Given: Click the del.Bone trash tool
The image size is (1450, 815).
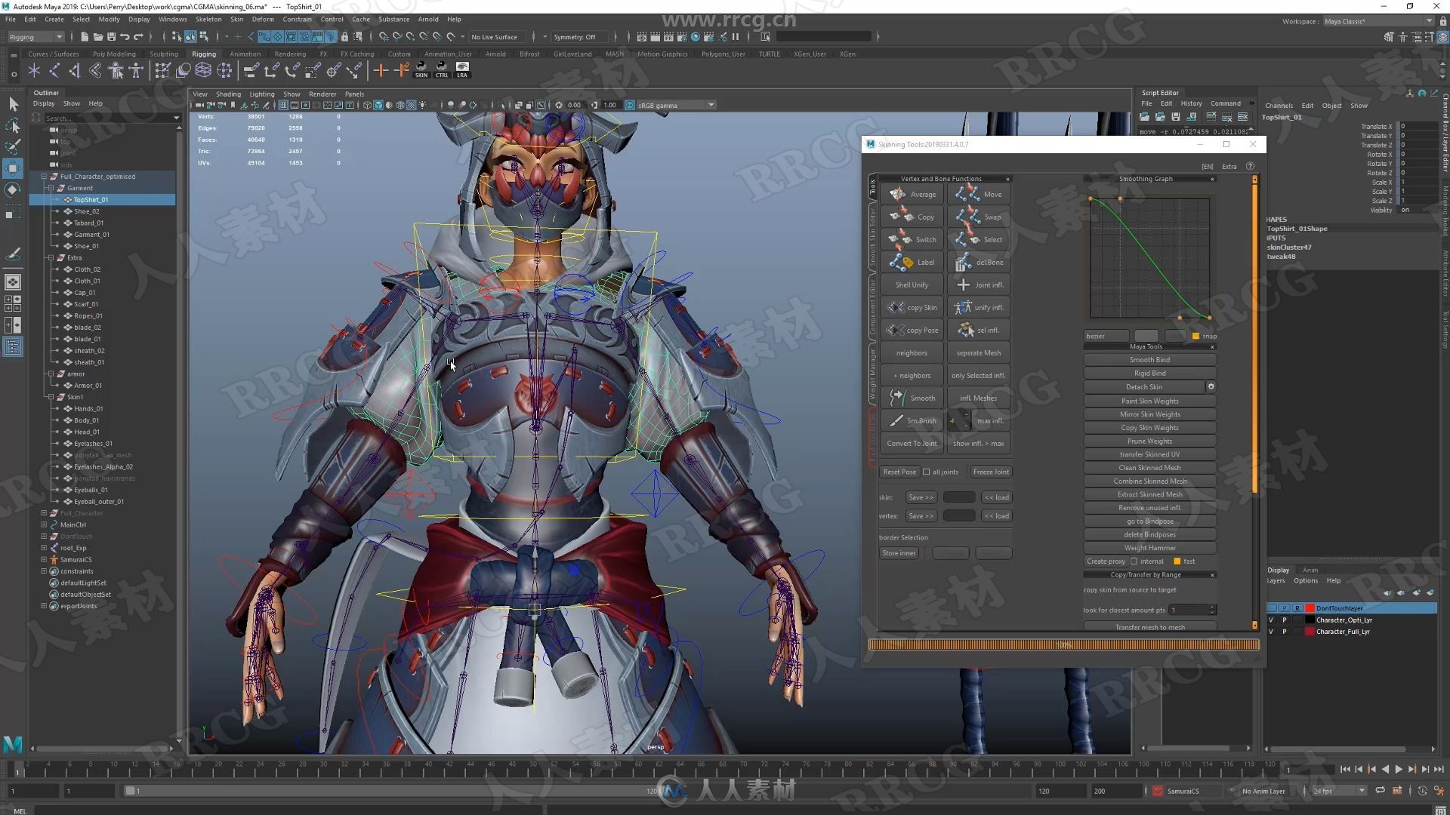Looking at the screenshot, I should 979,262.
